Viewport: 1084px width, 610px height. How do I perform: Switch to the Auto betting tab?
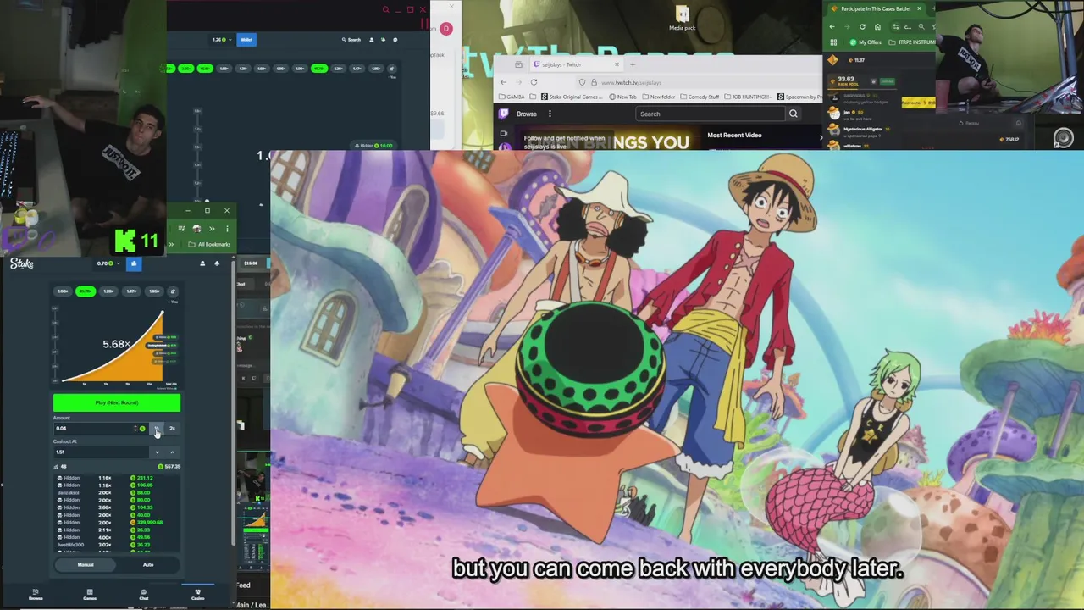click(148, 565)
